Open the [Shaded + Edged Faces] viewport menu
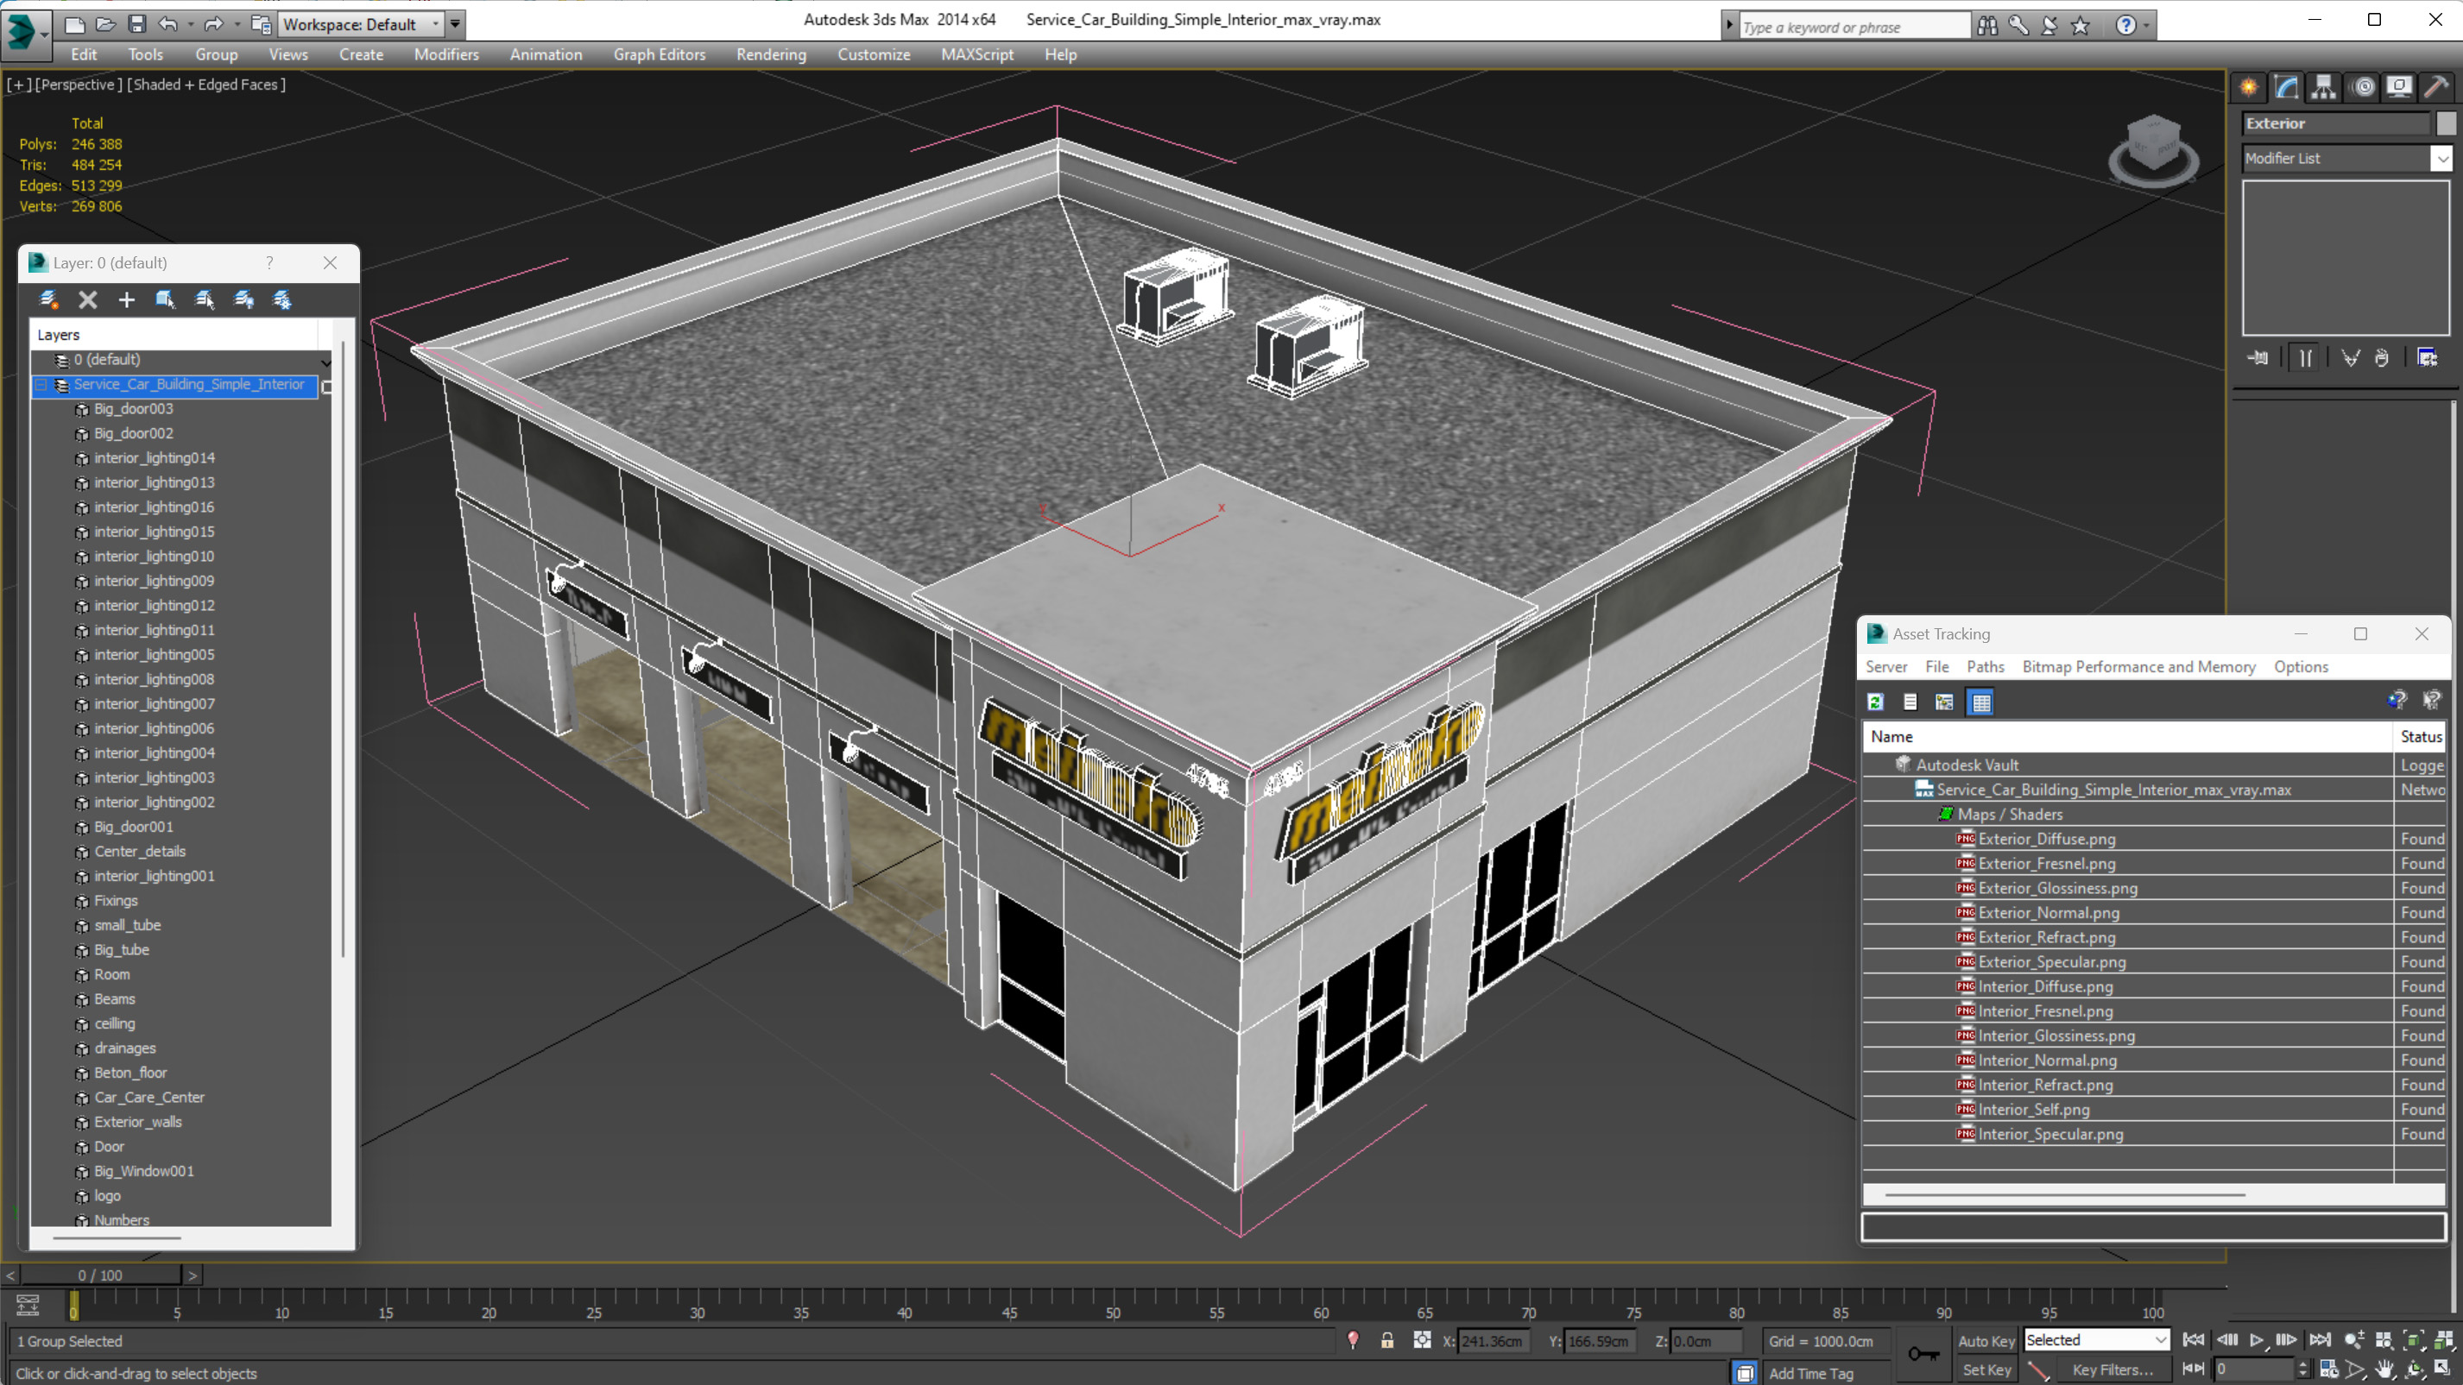The height and width of the screenshot is (1385, 2463). click(x=206, y=84)
